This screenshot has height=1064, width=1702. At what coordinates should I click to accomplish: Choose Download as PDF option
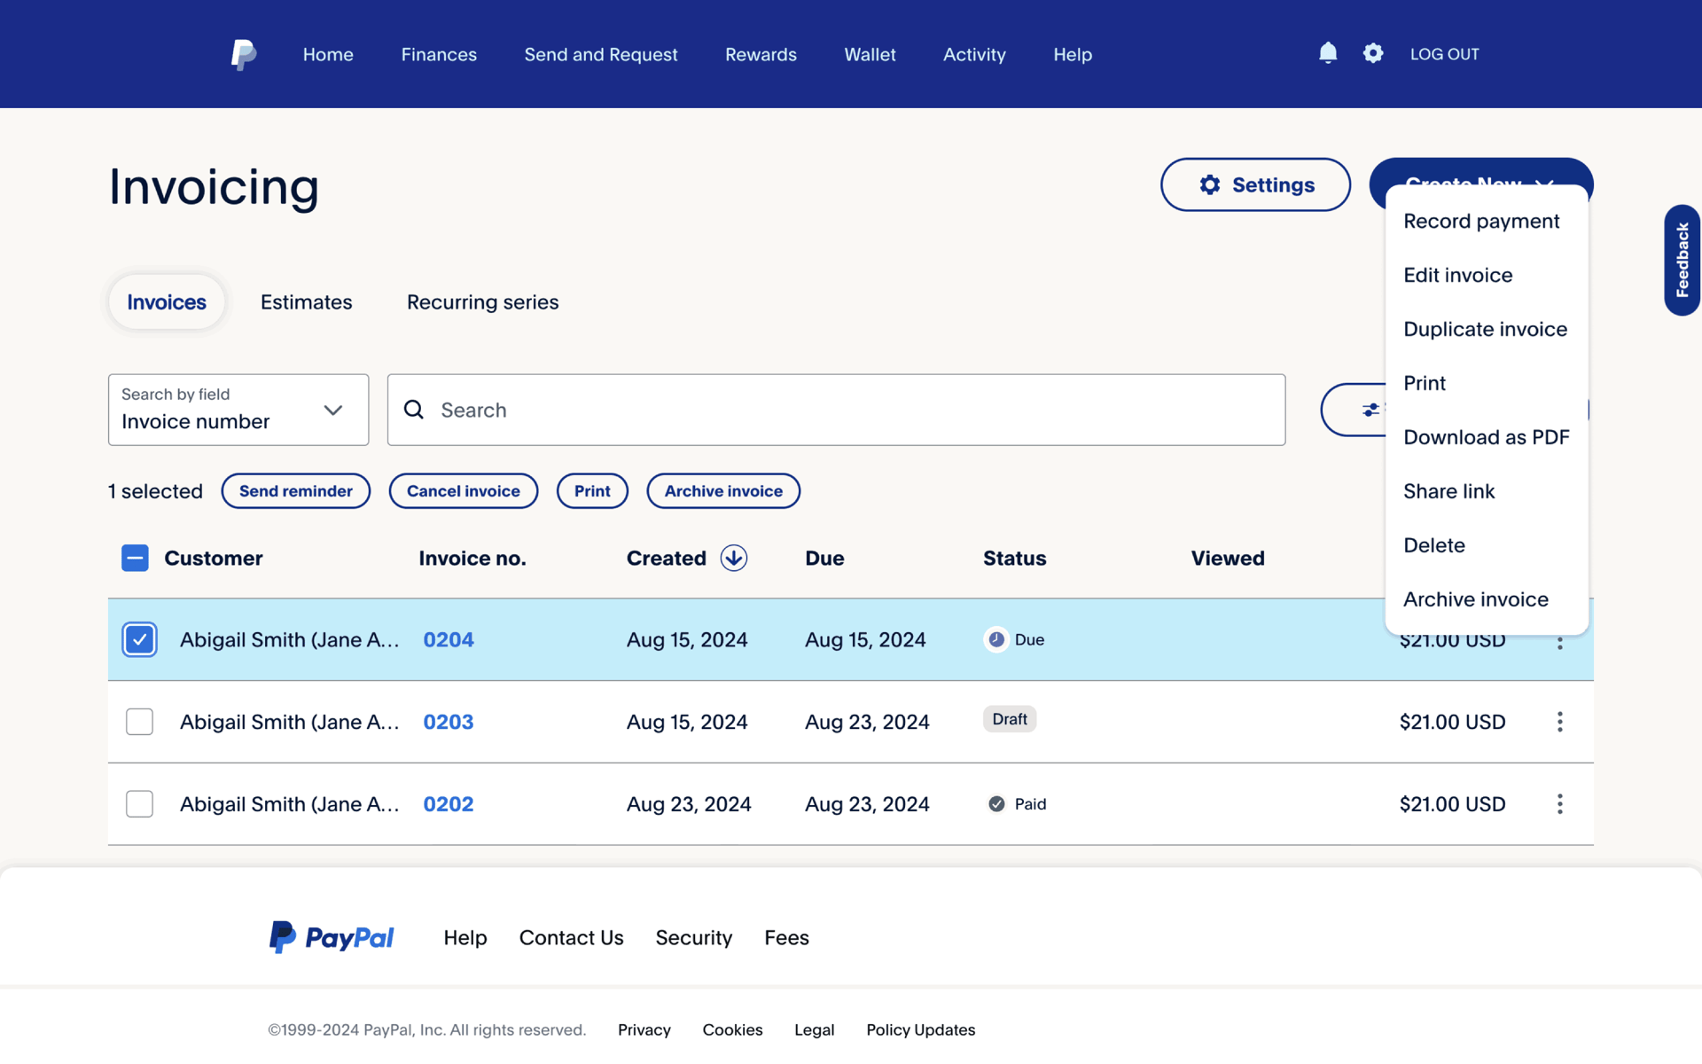point(1486,437)
